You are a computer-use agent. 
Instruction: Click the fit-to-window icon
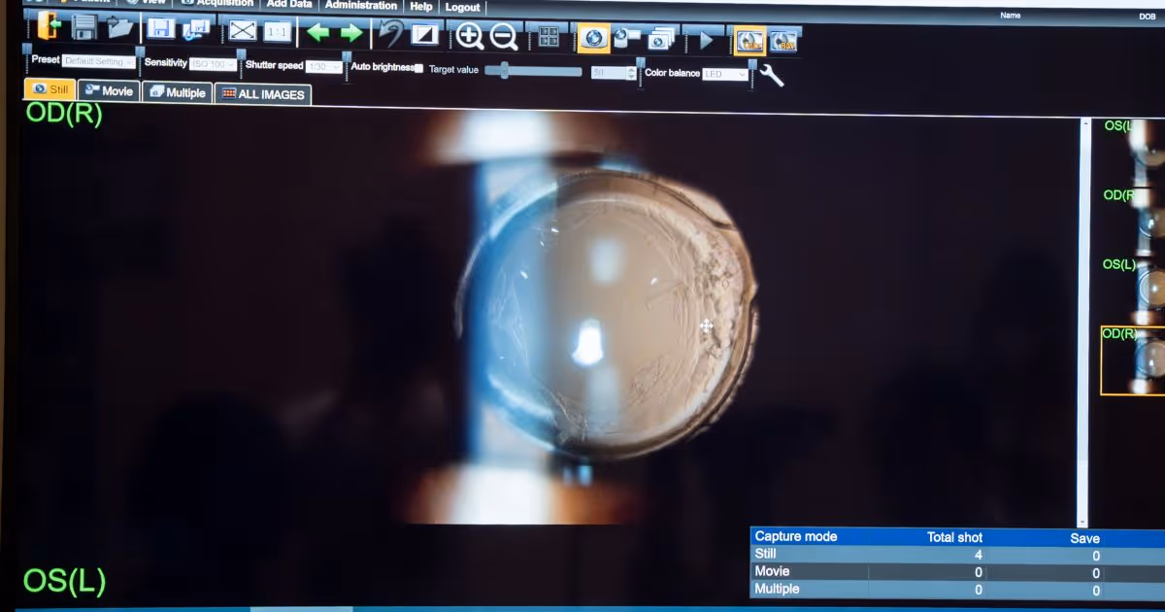(x=242, y=31)
